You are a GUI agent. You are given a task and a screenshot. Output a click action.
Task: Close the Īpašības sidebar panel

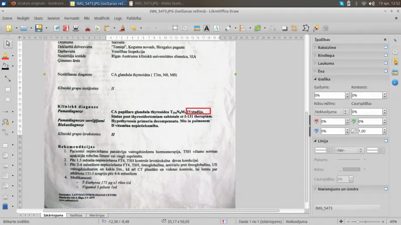click(x=385, y=40)
